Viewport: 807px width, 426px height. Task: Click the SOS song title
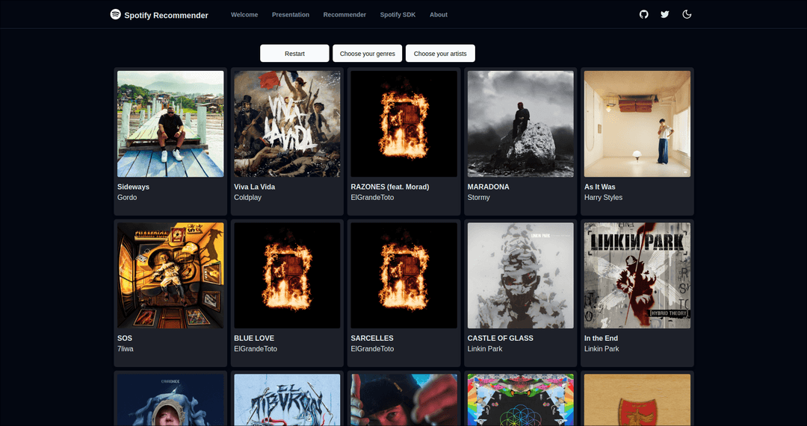tap(125, 338)
